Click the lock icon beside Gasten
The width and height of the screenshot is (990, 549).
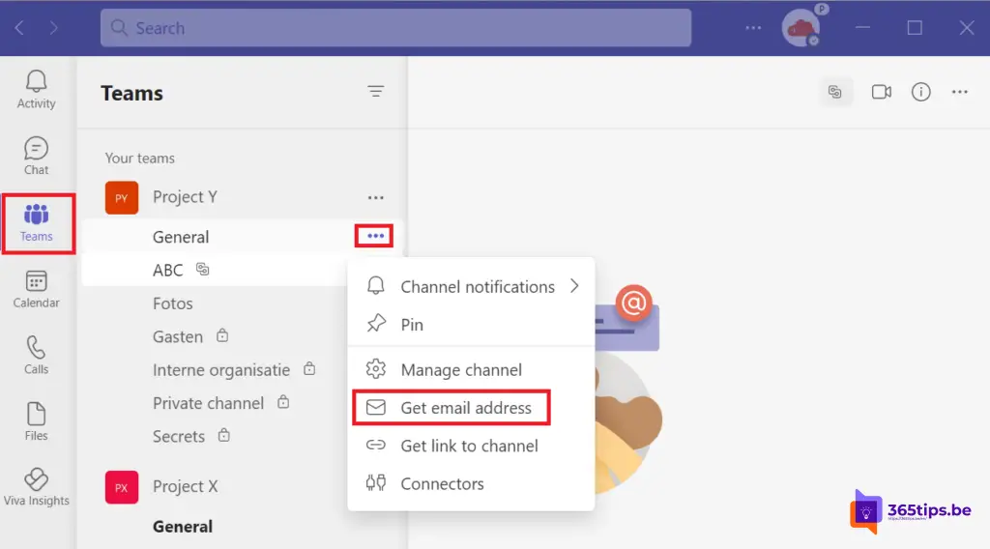222,335
